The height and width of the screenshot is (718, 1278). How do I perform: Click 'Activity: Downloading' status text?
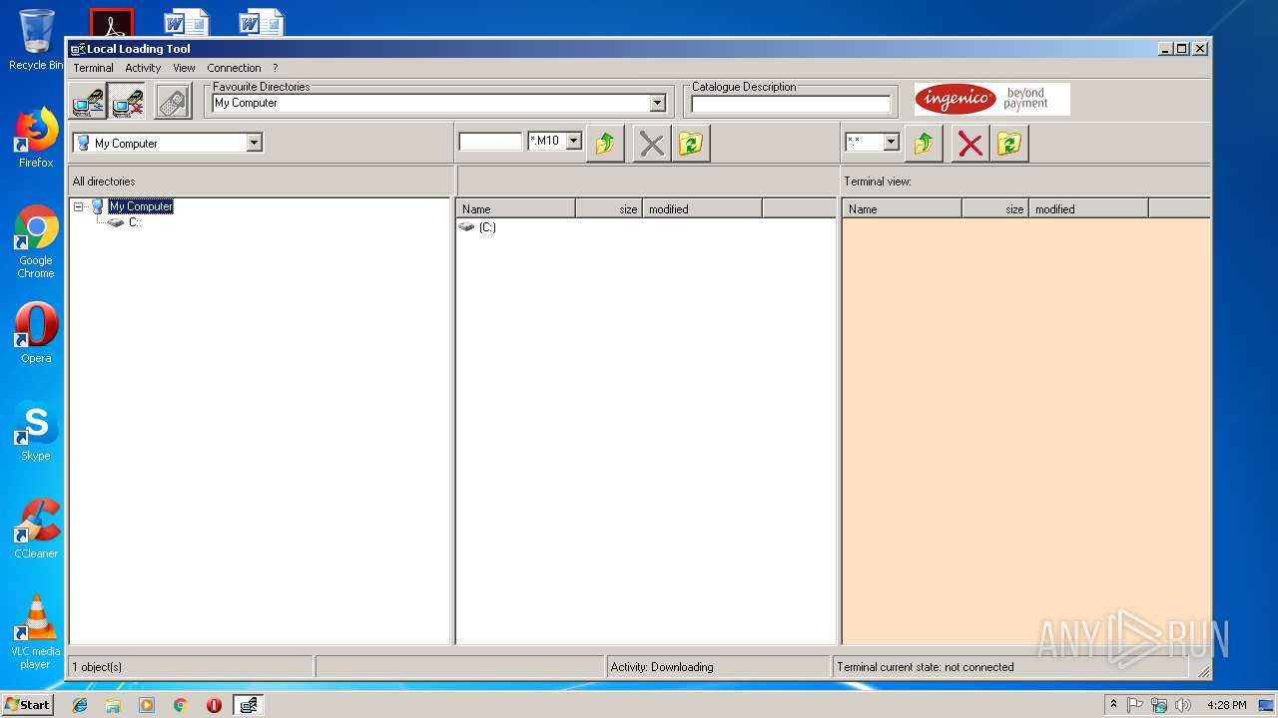point(662,667)
